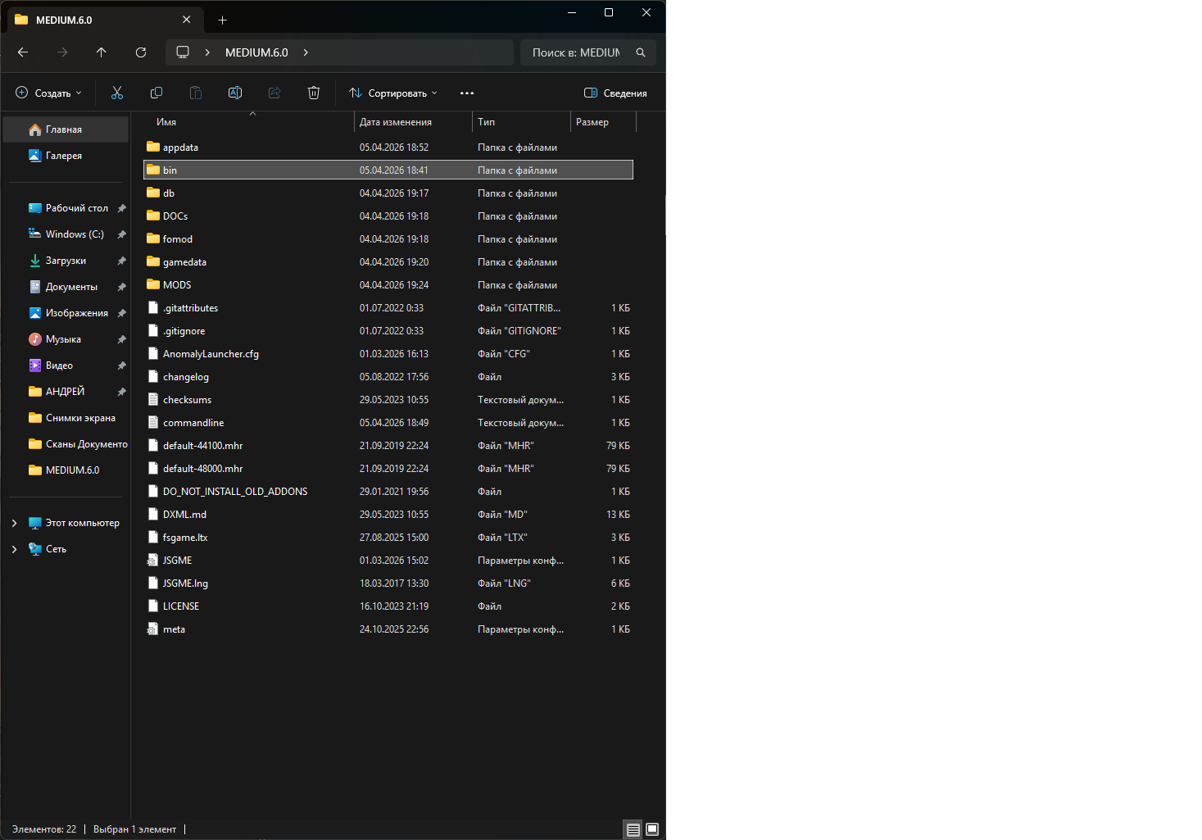Refresh the current folder view
This screenshot has width=1202, height=840.
tap(141, 52)
